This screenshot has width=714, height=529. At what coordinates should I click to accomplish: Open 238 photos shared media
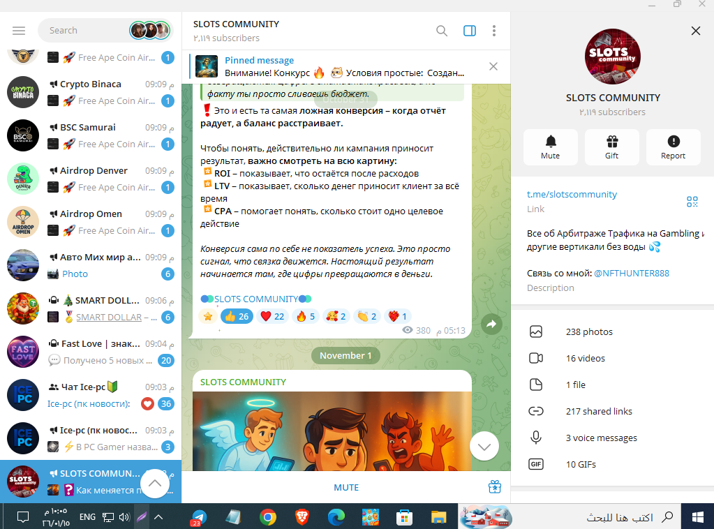click(613, 332)
